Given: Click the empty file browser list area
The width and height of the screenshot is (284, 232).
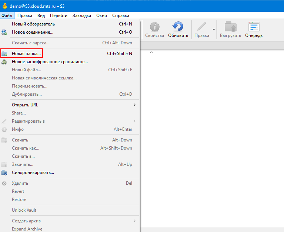Looking at the screenshot, I should [211, 140].
